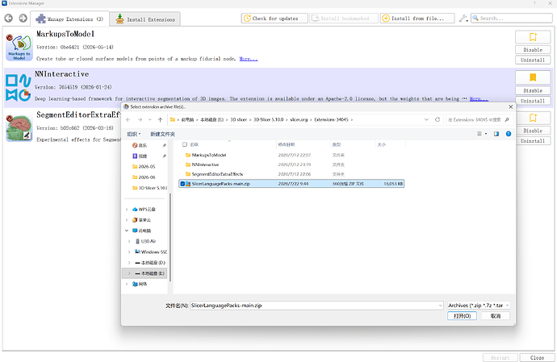Go forward with the Extensions Manager forward arrow
Viewport: 557px width, 362px height.
[23, 18]
